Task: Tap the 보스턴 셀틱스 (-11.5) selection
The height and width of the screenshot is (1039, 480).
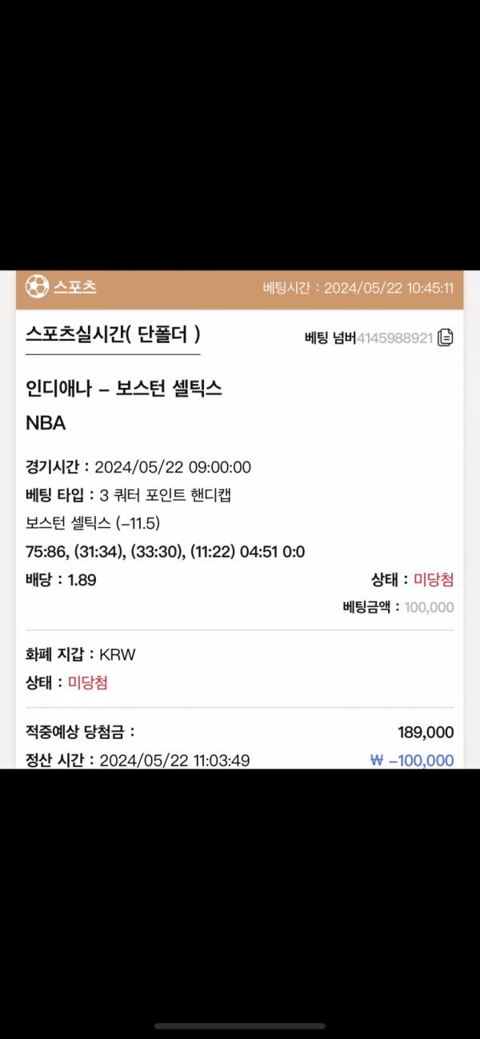Action: click(94, 524)
